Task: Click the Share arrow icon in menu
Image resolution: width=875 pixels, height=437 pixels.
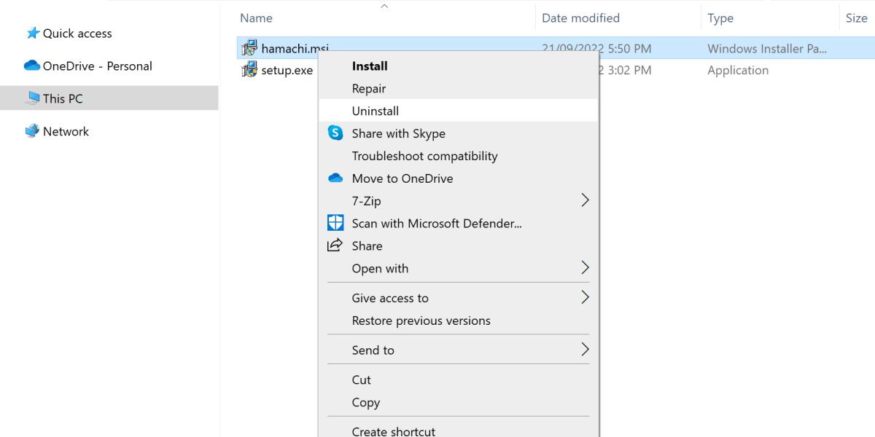Action: point(335,245)
